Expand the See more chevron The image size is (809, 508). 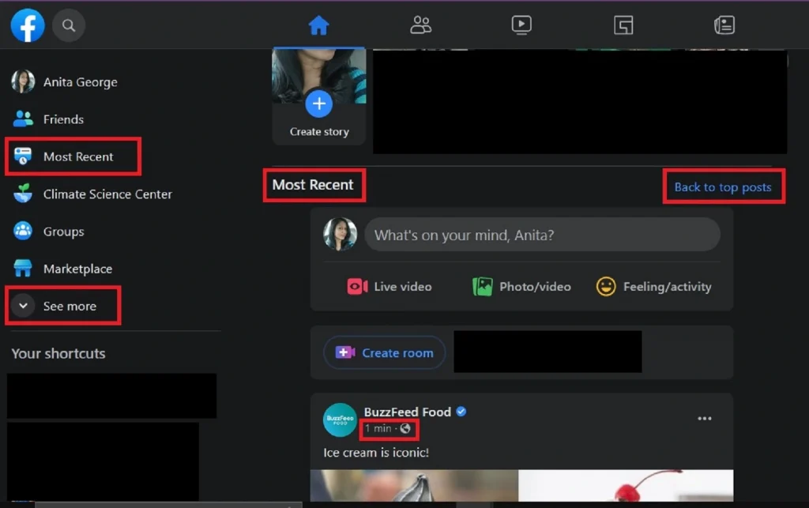tap(23, 305)
